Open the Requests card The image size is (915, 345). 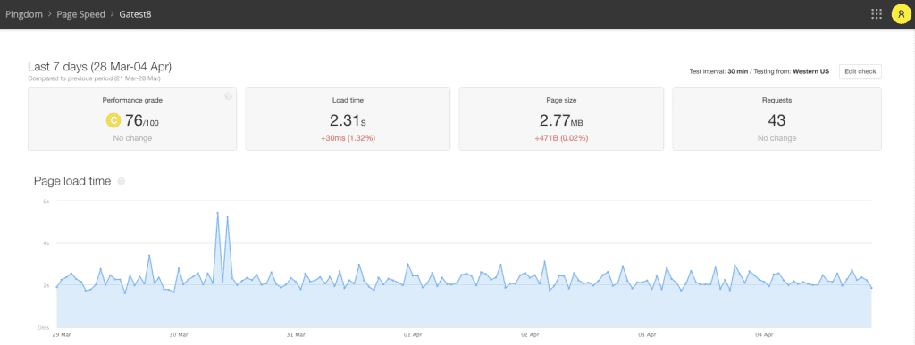pos(776,119)
